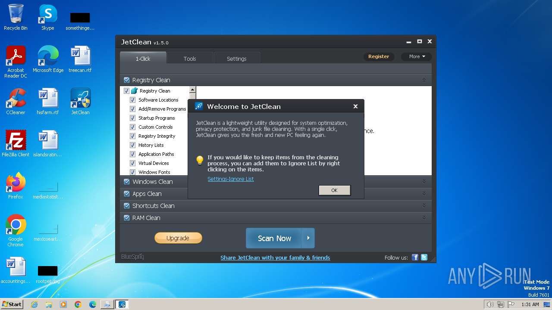Click OK in Welcome dialog
552x310 pixels.
(334, 190)
